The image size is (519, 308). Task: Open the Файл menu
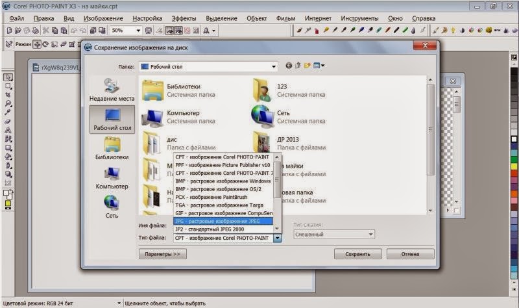(x=17, y=18)
